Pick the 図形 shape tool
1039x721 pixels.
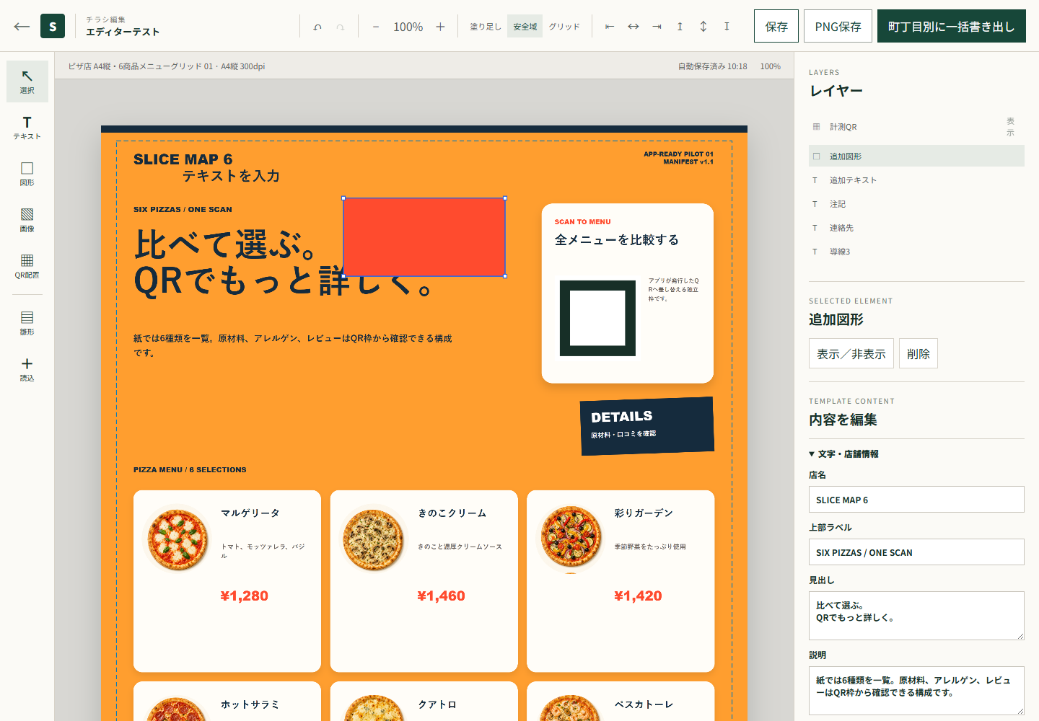pyautogui.click(x=27, y=174)
